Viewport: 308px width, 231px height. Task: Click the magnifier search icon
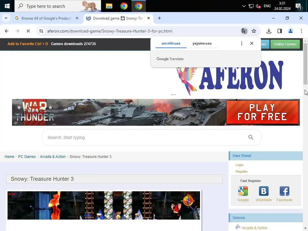pyautogui.click(x=251, y=137)
